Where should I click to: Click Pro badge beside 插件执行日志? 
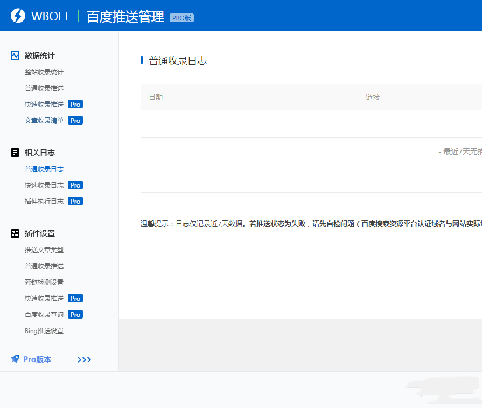coord(75,202)
